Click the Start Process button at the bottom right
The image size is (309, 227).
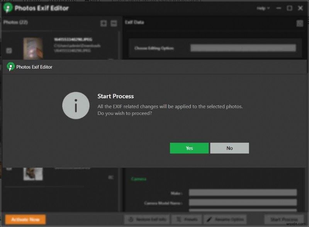[x=284, y=219]
